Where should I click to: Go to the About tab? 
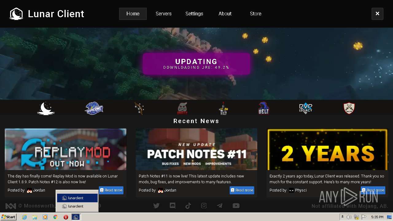click(x=225, y=14)
